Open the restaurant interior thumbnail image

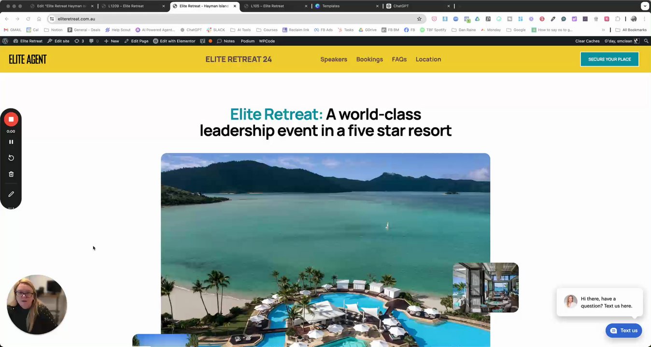(x=485, y=288)
